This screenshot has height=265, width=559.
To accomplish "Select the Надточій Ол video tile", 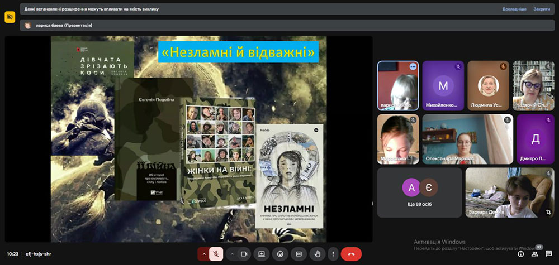I will pyautogui.click(x=533, y=86).
